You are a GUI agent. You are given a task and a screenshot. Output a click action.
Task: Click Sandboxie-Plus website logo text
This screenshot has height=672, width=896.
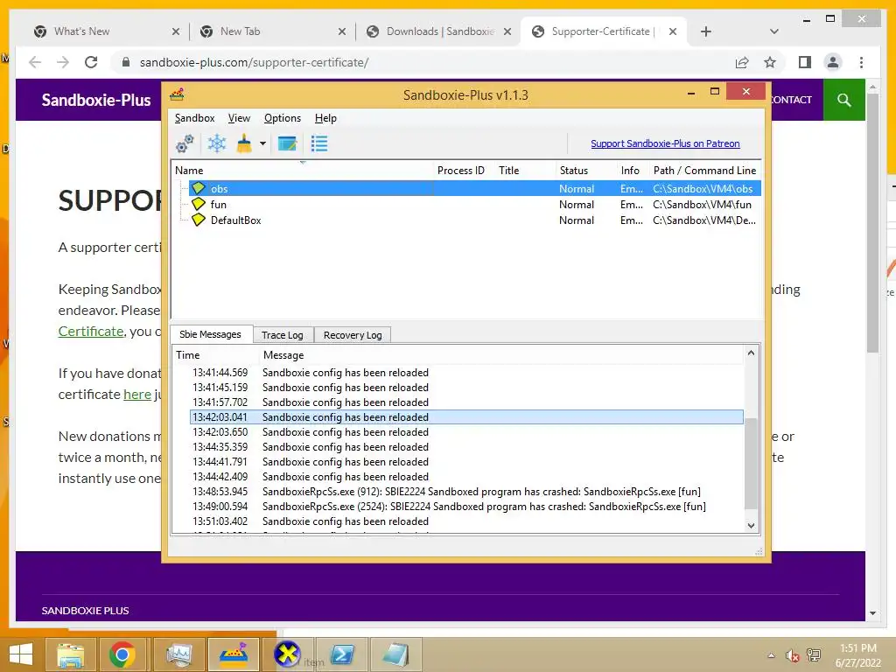tap(96, 100)
